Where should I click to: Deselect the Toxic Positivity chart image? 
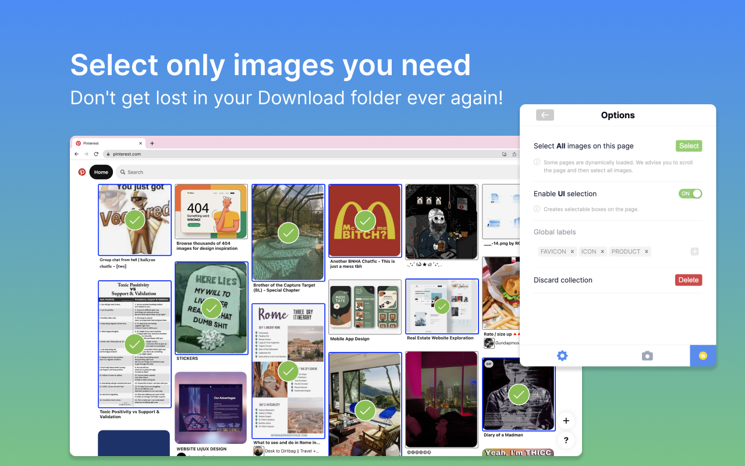point(135,344)
